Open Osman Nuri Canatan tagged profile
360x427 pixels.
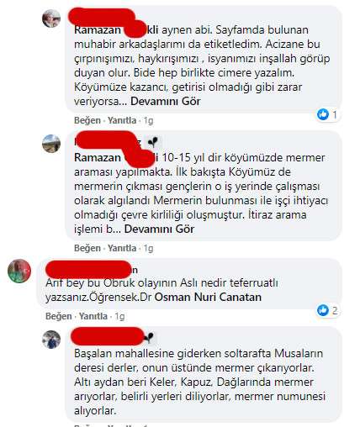pos(208,298)
